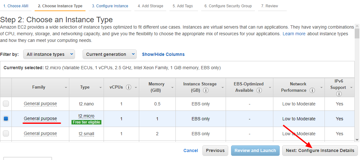Click the t2.micro type label
This screenshot has height=160, width=362.
click(86, 116)
